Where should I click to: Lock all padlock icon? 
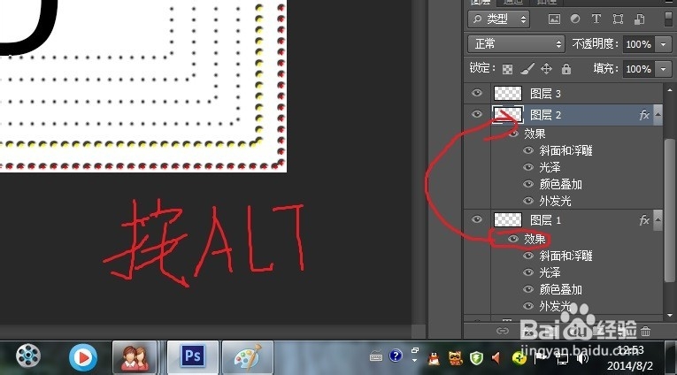[x=566, y=69]
